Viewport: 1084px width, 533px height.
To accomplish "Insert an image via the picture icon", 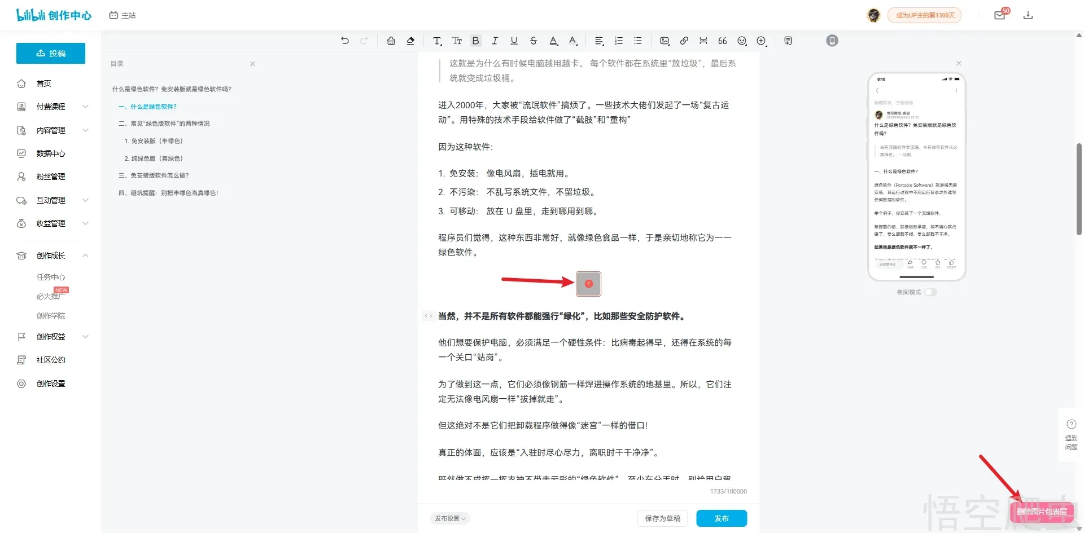I will [665, 41].
